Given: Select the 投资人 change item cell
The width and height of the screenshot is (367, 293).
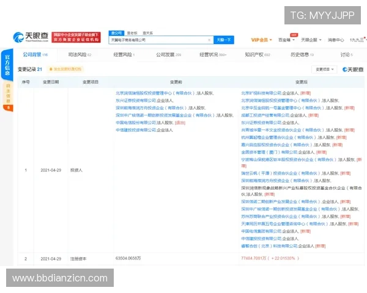Looking at the screenshot, I should coord(76,170).
